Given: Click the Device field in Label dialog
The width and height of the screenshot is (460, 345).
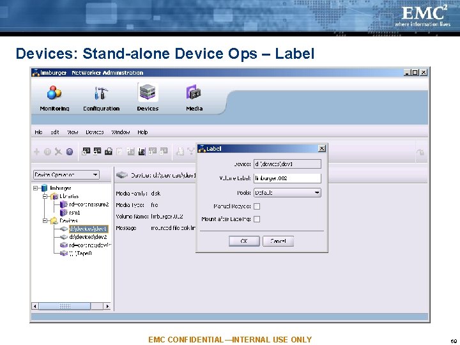Looking at the screenshot, I should [x=287, y=164].
